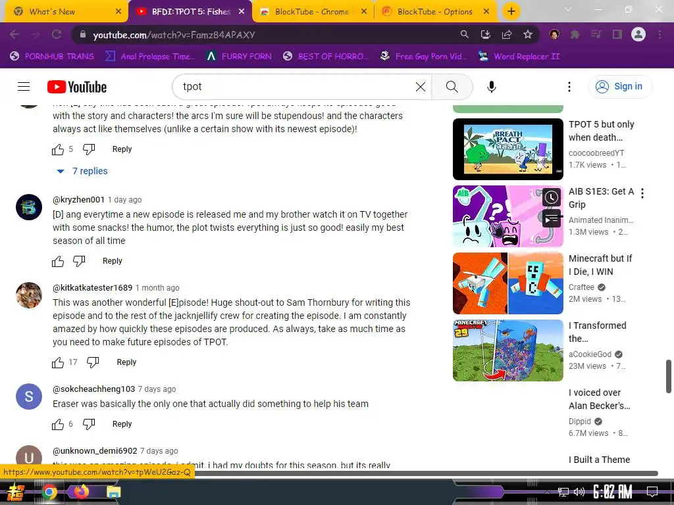Open notification center in taskbar
Viewport: 674px width, 505px height.
[x=652, y=492]
